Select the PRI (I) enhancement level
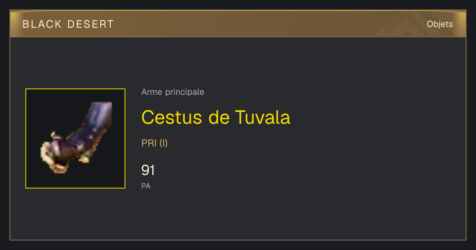 (x=155, y=143)
